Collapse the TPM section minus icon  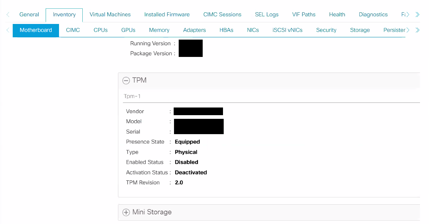click(x=126, y=81)
